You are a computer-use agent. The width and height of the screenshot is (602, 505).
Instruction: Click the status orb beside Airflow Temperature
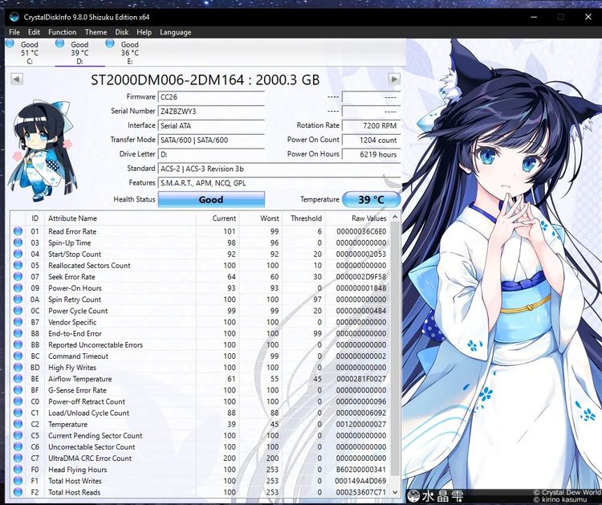18,379
